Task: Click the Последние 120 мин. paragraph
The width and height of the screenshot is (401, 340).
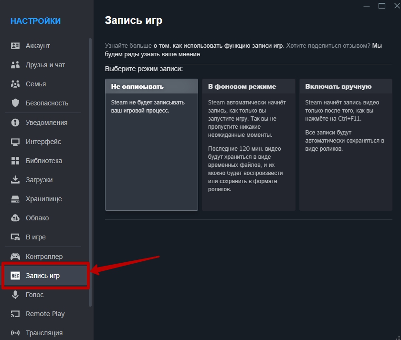Action: point(245,169)
